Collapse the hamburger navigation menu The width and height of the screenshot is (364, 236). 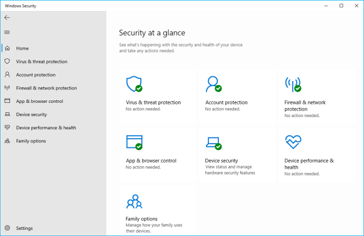coord(7,32)
